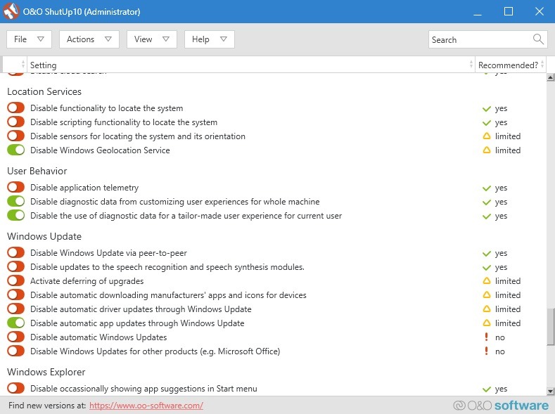
Task: Click 'Find new versions at:' label
Action: [x=47, y=406]
